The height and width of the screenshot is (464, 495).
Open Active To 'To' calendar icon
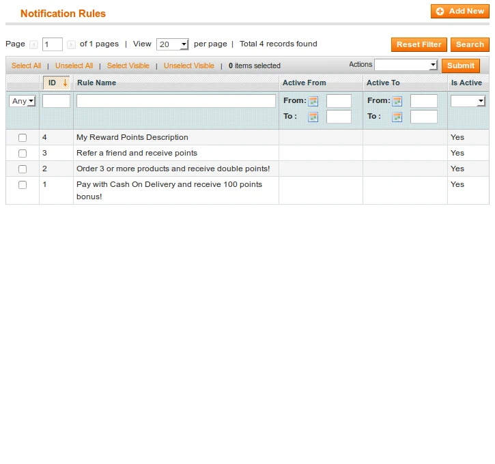click(397, 117)
